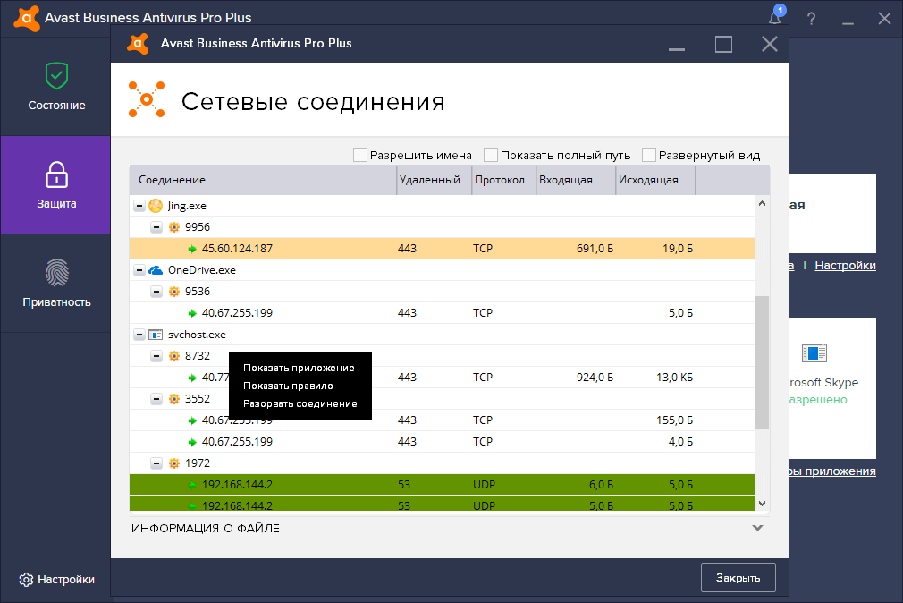The width and height of the screenshot is (903, 603).
Task: Collapse the svchost.exe tree node
Action: [139, 335]
